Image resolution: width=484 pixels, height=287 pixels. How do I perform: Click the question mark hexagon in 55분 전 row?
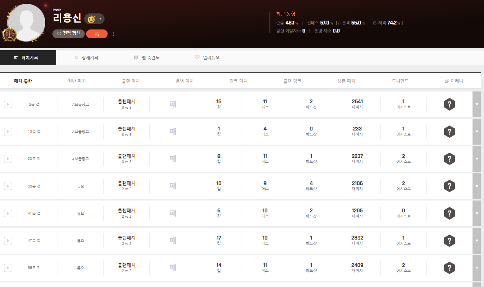pos(449,268)
